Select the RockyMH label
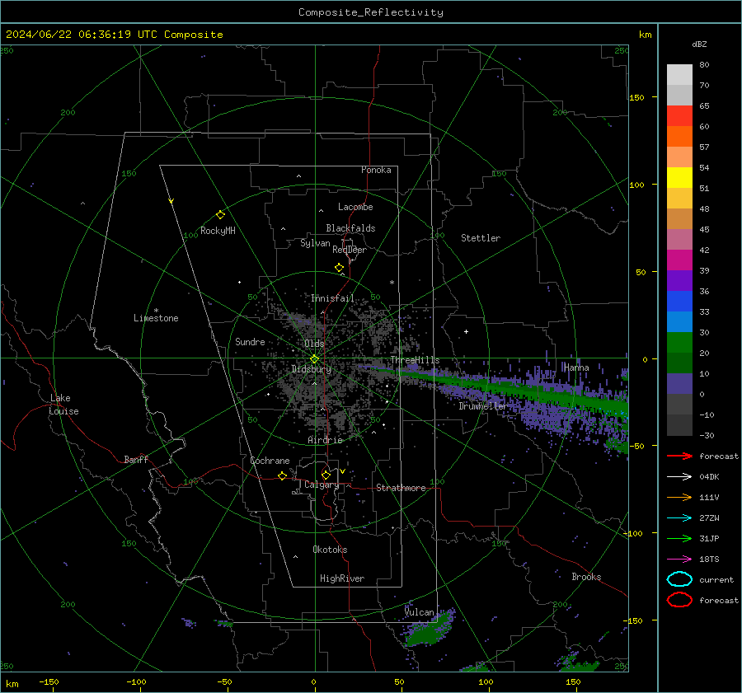Screen dimensions: 742x693 [218, 231]
